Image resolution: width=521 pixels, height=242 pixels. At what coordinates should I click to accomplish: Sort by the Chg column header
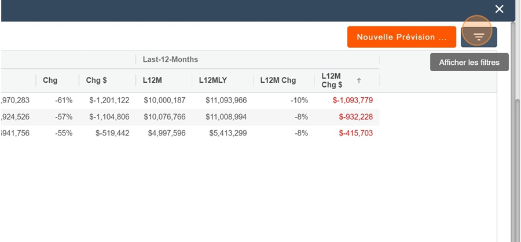50,80
